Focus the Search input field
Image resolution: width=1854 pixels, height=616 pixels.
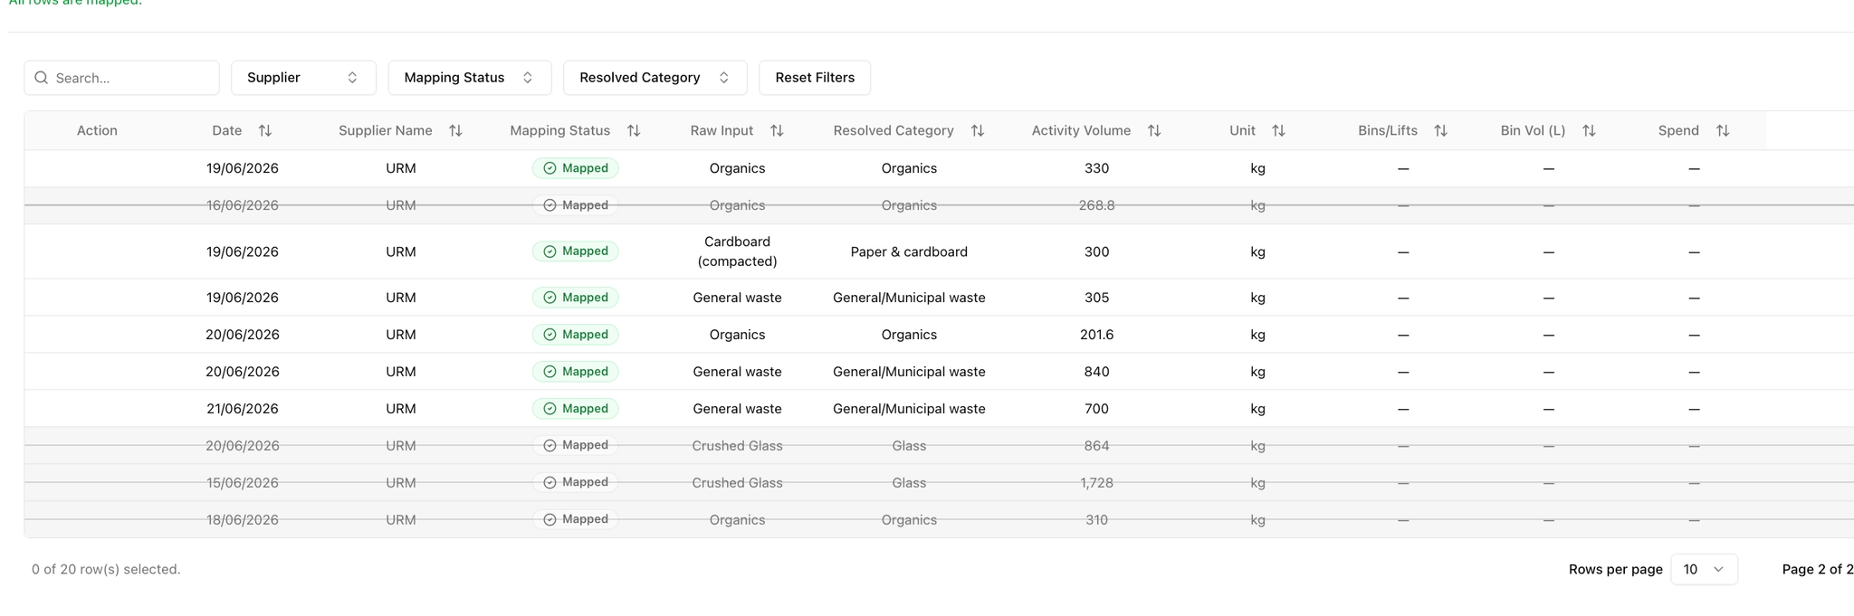pos(122,78)
